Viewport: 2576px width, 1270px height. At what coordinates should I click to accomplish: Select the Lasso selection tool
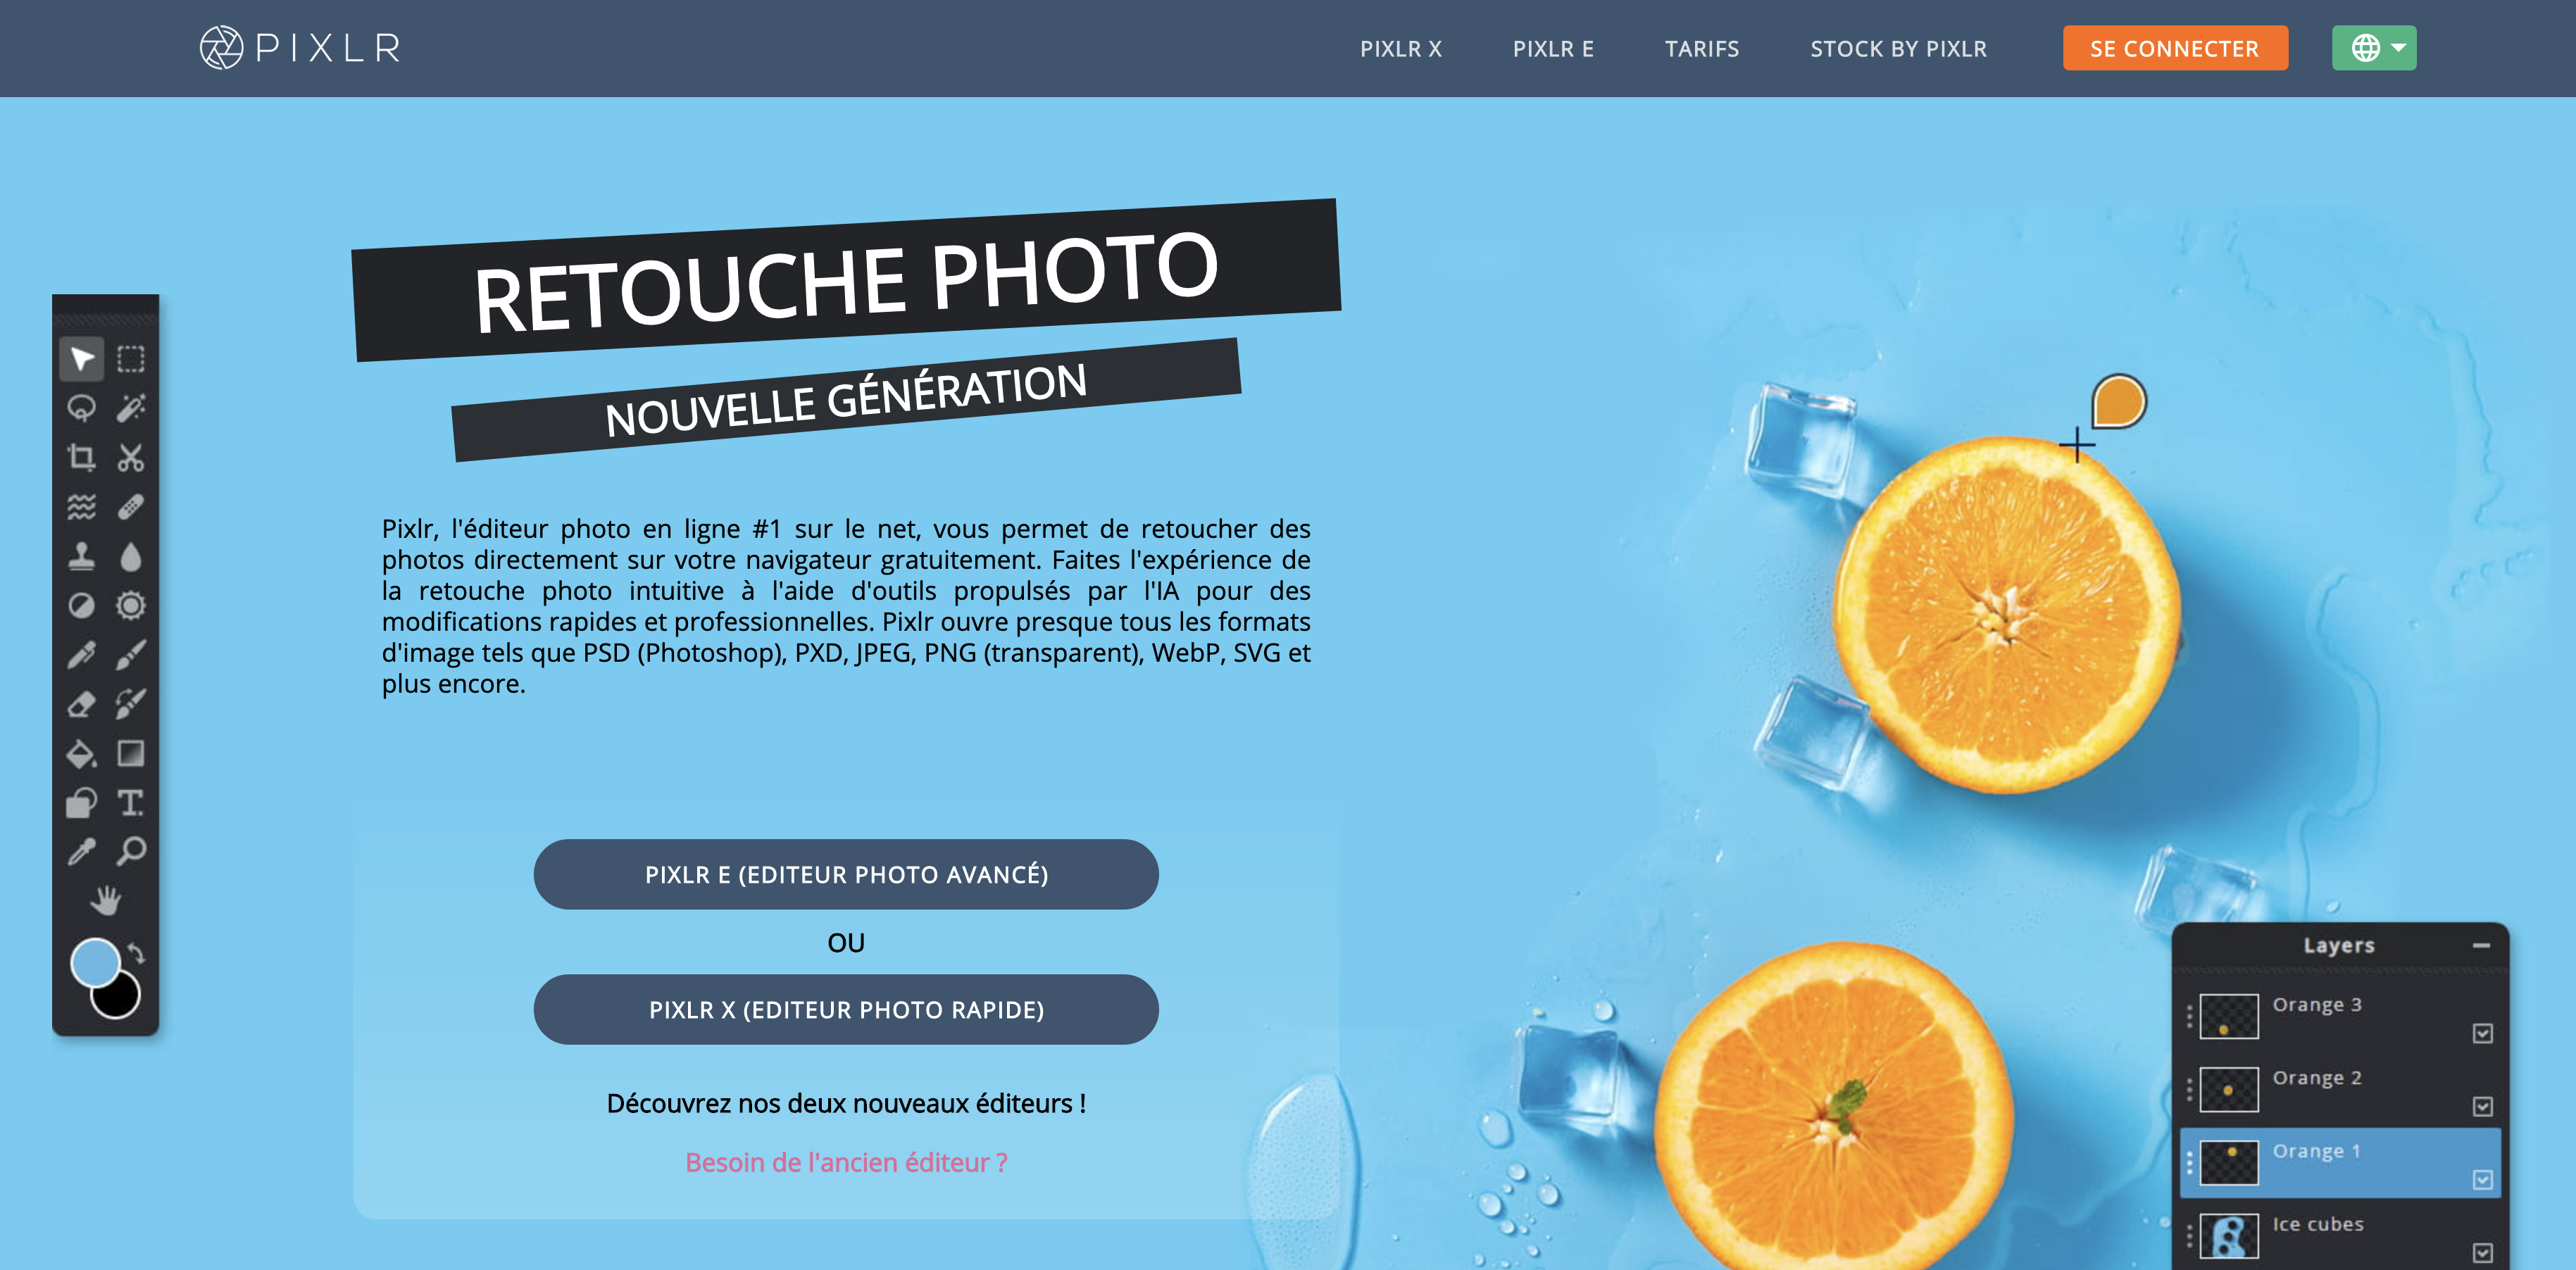81,408
